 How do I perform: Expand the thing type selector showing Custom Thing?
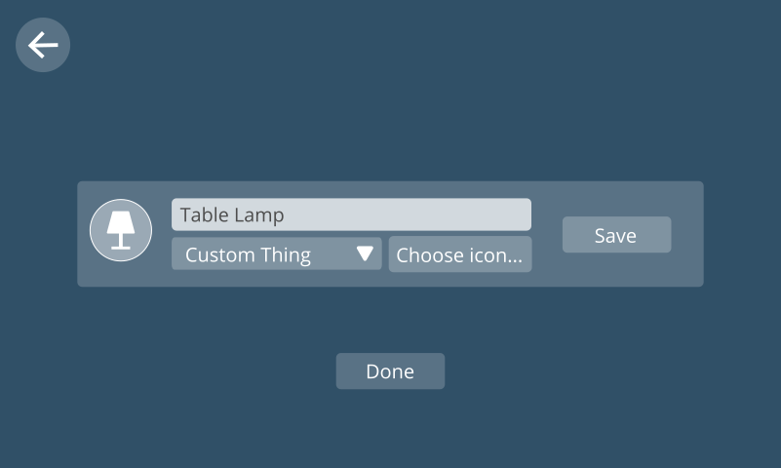pos(277,253)
